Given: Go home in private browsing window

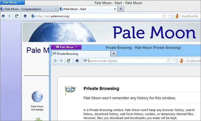Looking at the screenshot, I should (77, 61).
